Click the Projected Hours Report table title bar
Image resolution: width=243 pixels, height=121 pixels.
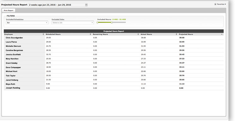pyautogui.click(x=114, y=31)
